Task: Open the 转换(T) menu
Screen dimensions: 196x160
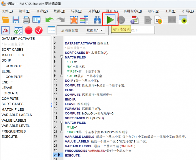Action: point(77,11)
